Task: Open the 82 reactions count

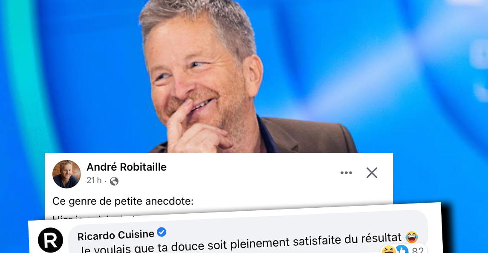Action: 417,250
